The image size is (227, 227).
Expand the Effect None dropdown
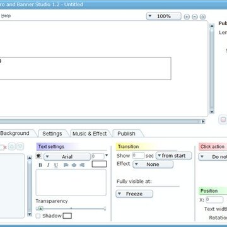(x=153, y=165)
